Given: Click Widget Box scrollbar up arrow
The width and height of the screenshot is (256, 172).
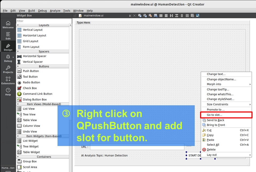Looking at the screenshot, I should point(70,25).
